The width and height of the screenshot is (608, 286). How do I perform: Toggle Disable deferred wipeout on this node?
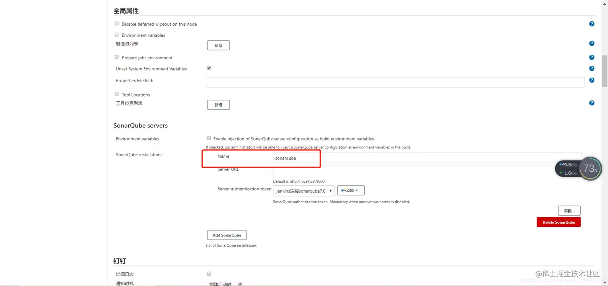click(x=117, y=24)
